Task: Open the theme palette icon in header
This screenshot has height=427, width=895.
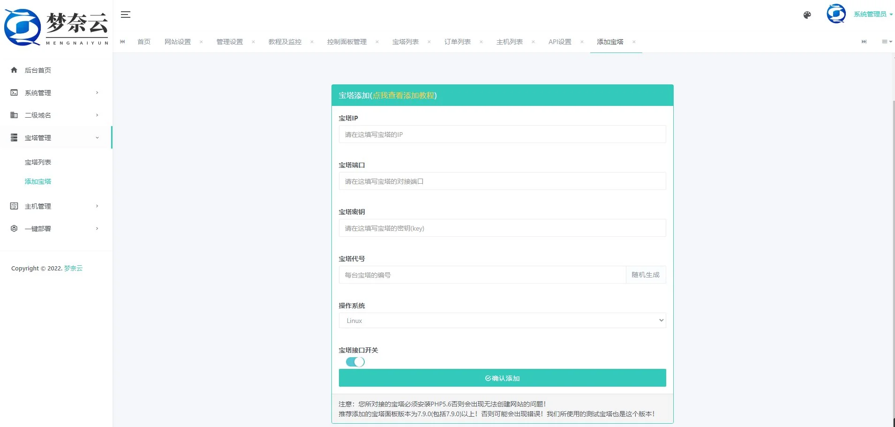Action: click(806, 15)
